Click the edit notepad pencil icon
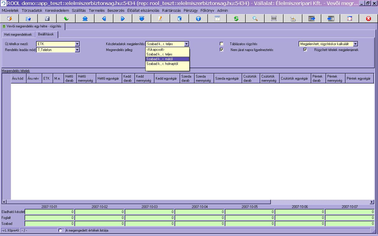 click(x=160, y=19)
